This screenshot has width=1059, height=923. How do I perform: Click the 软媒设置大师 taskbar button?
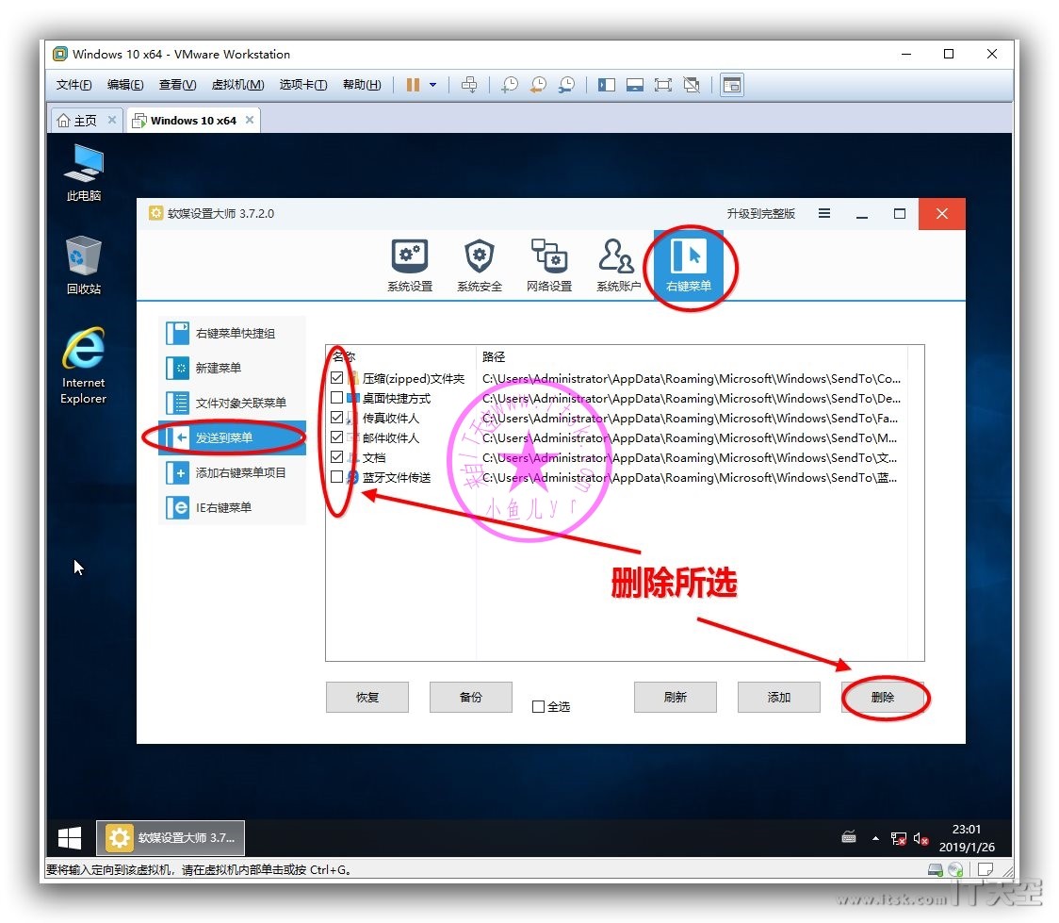pyautogui.click(x=171, y=838)
